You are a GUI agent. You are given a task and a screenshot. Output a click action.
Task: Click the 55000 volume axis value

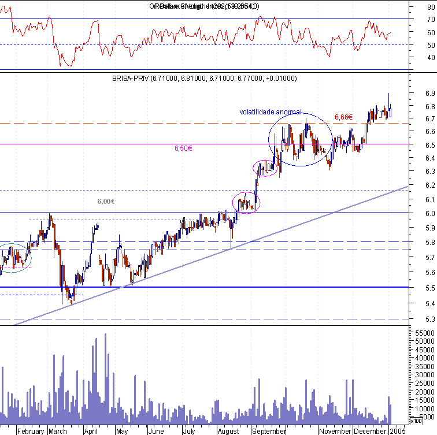point(425,333)
